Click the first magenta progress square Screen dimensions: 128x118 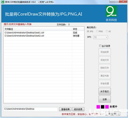tap(98, 107)
